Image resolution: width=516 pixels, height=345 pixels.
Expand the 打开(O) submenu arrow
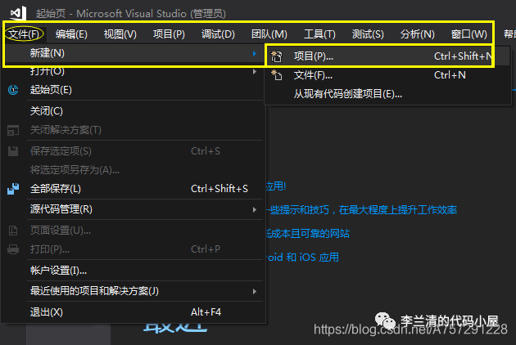tap(255, 71)
